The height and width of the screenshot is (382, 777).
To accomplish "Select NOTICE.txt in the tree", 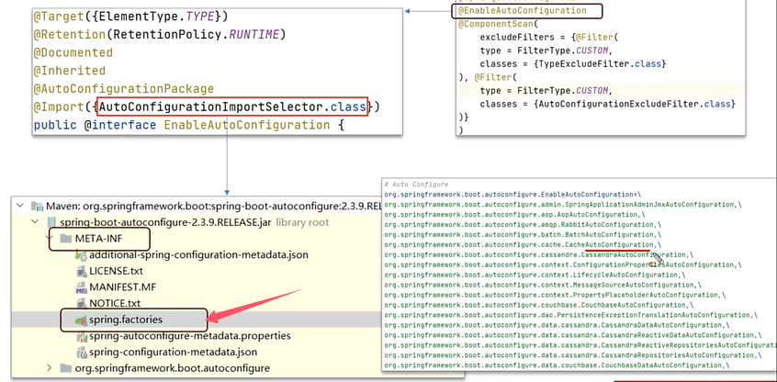I will pos(115,303).
